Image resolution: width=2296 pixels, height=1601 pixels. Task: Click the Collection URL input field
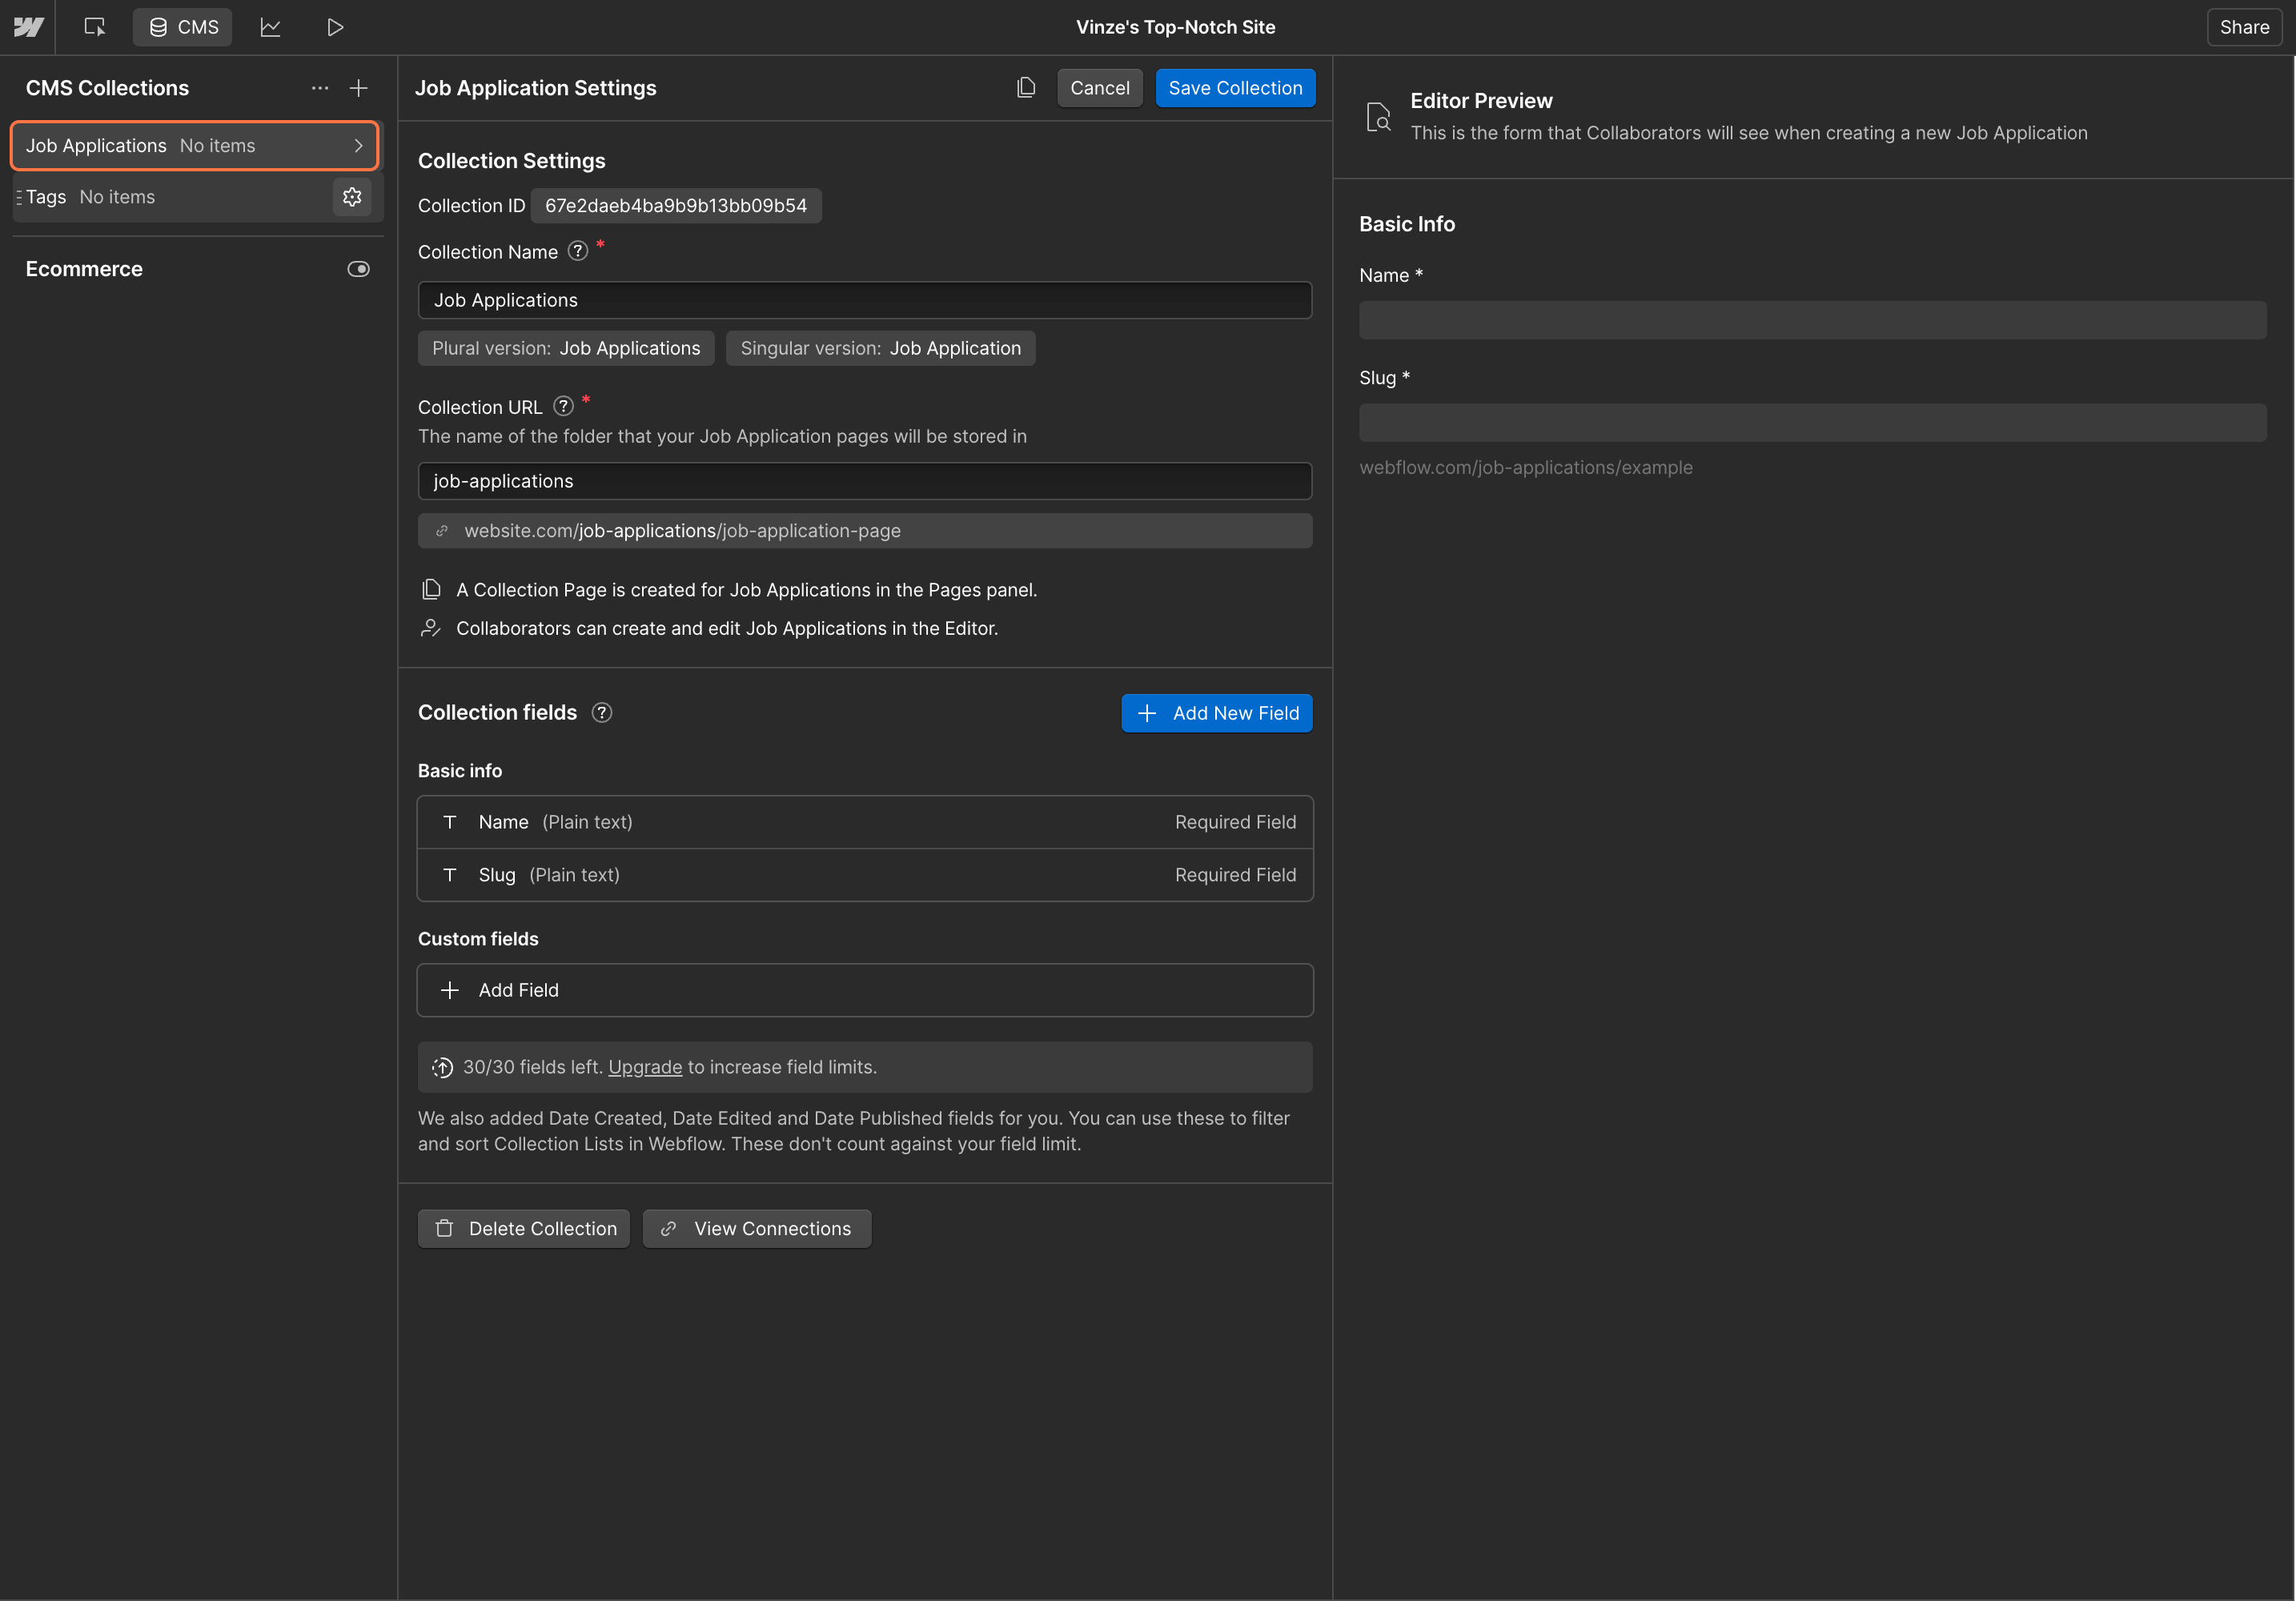864,481
